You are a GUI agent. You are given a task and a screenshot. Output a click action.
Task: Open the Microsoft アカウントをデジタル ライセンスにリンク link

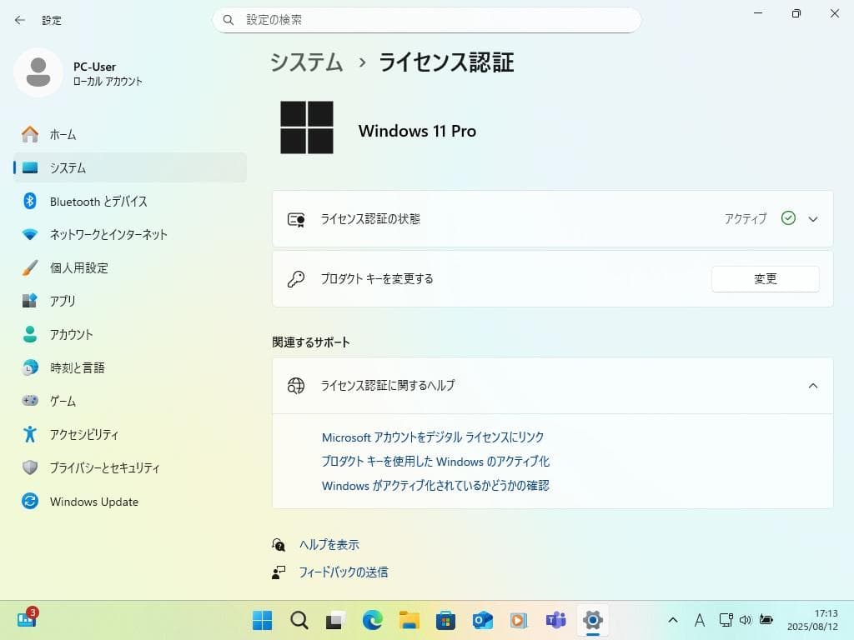(x=433, y=436)
